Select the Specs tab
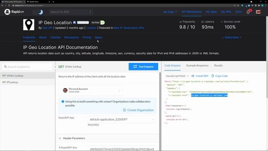The height and width of the screenshot is (151, 268). 98,37
